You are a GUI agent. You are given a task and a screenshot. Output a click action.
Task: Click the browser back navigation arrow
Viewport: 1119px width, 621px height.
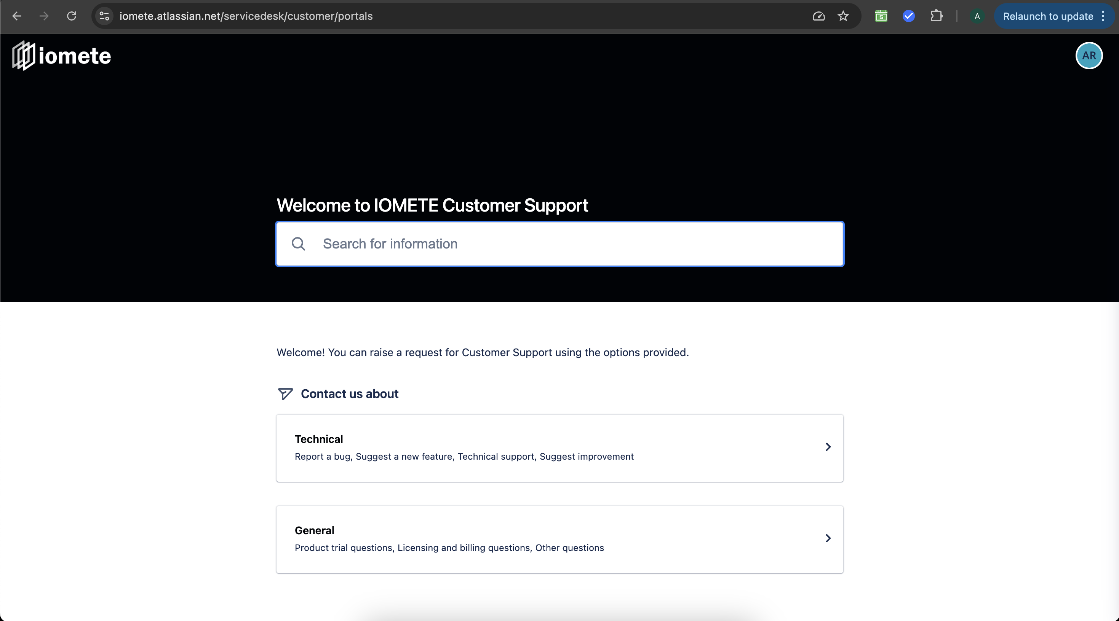[x=17, y=16]
